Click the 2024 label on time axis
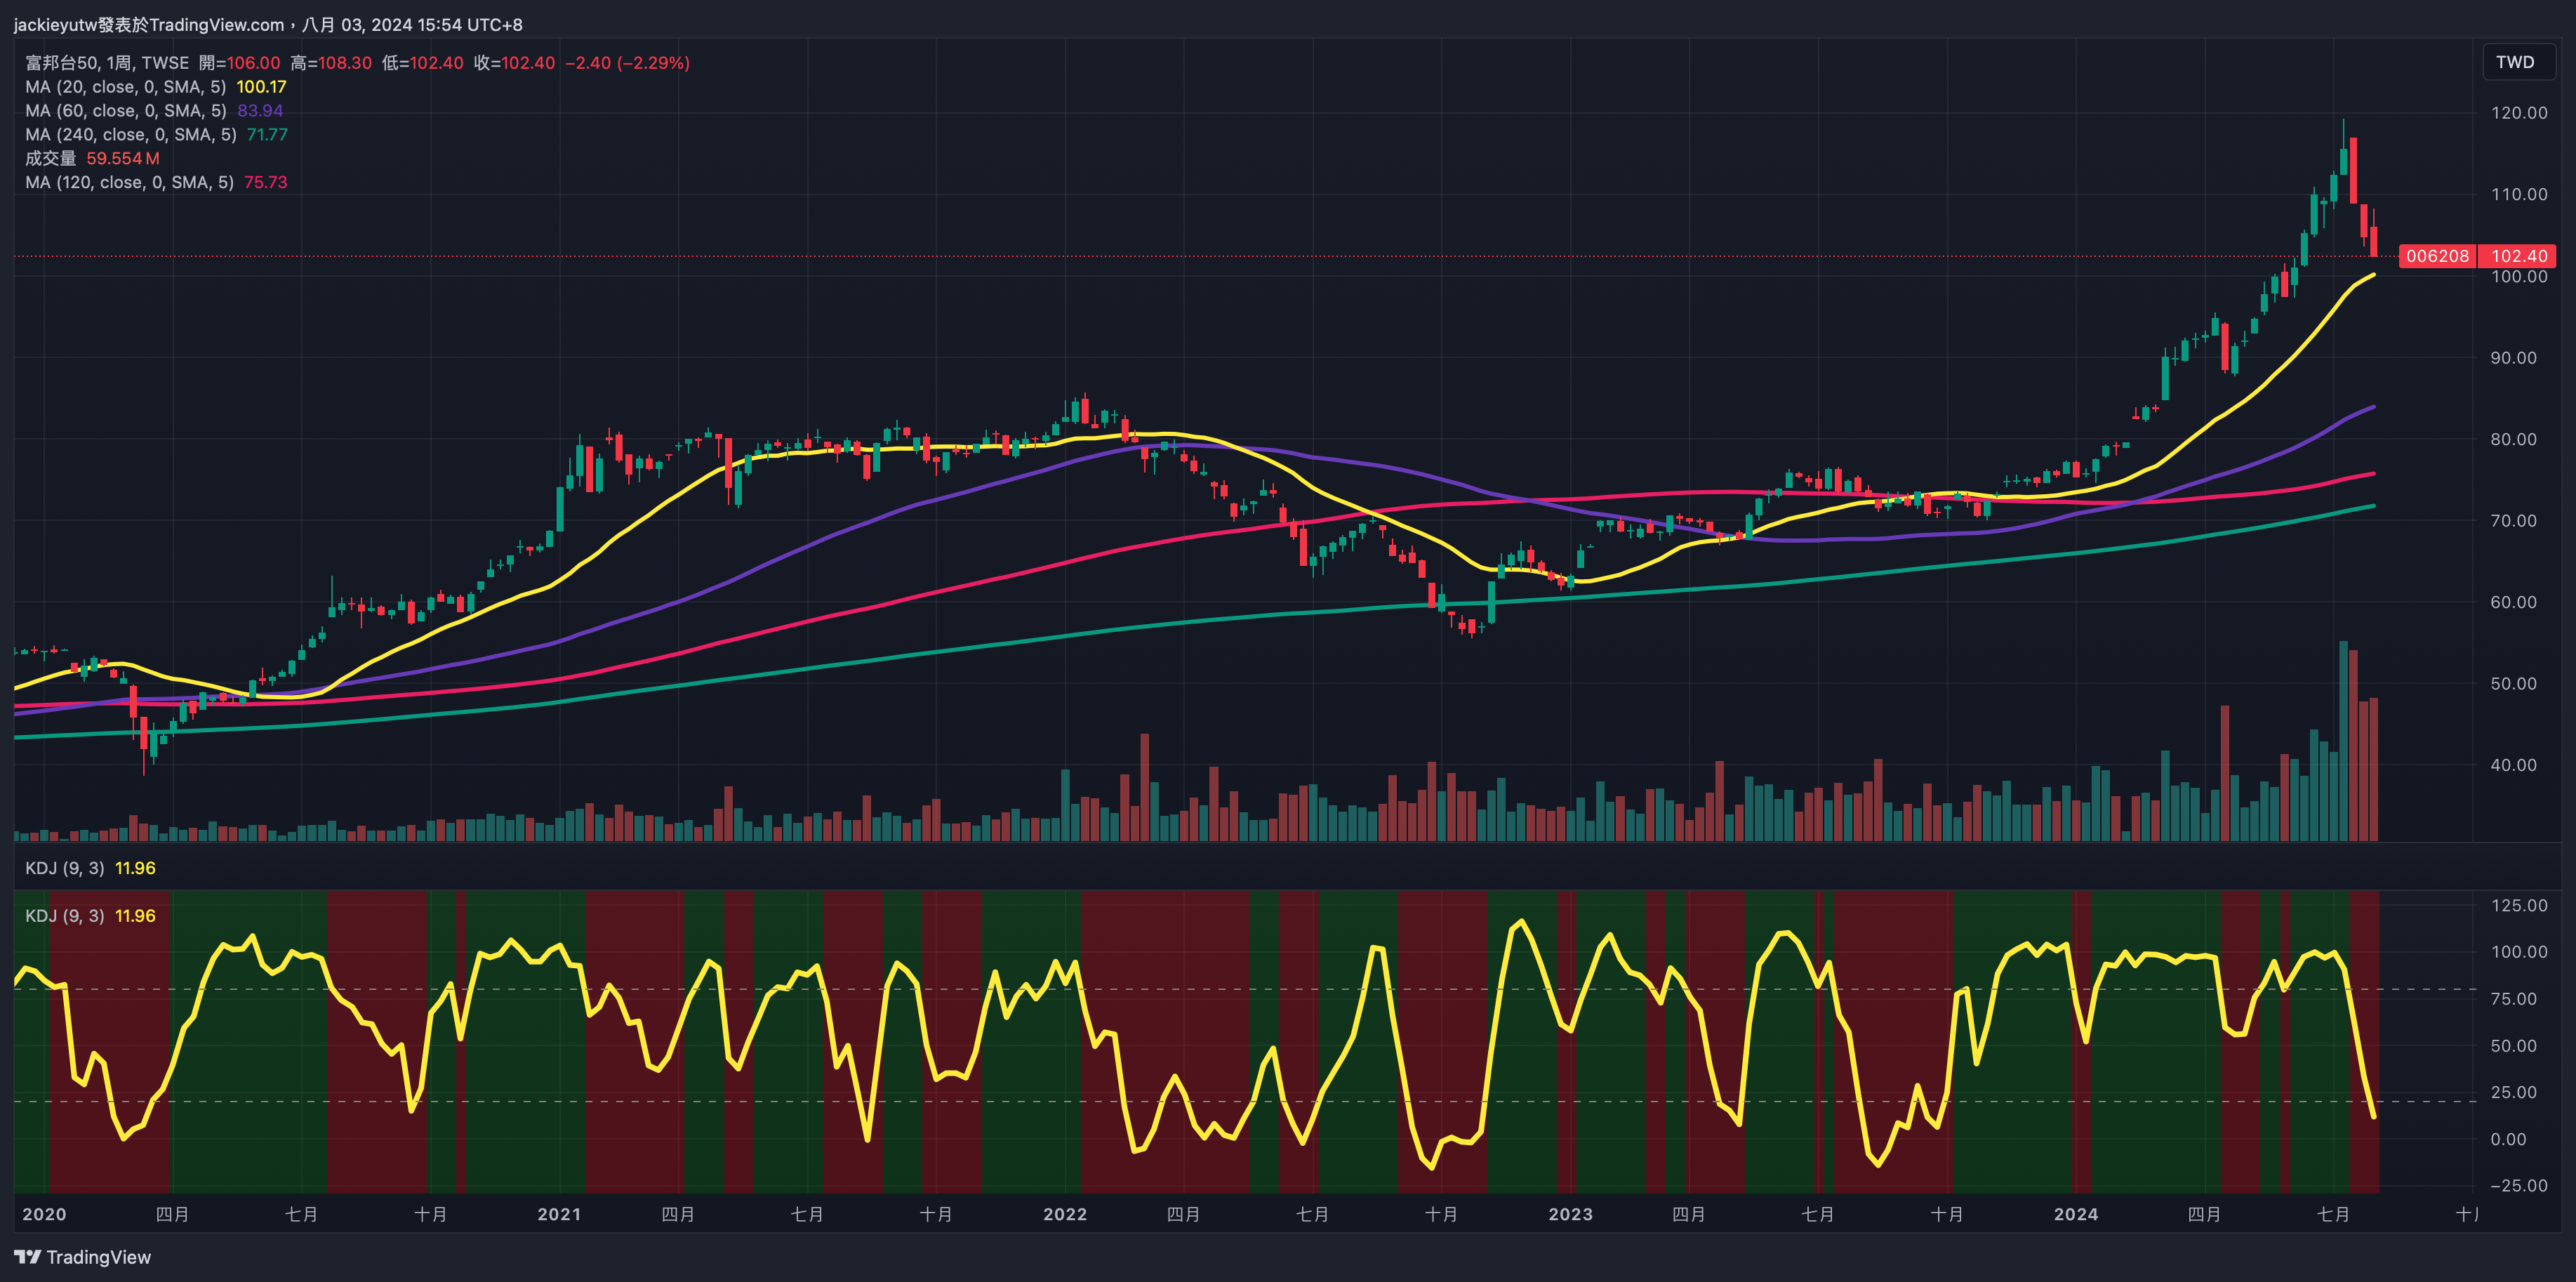 point(2075,1214)
